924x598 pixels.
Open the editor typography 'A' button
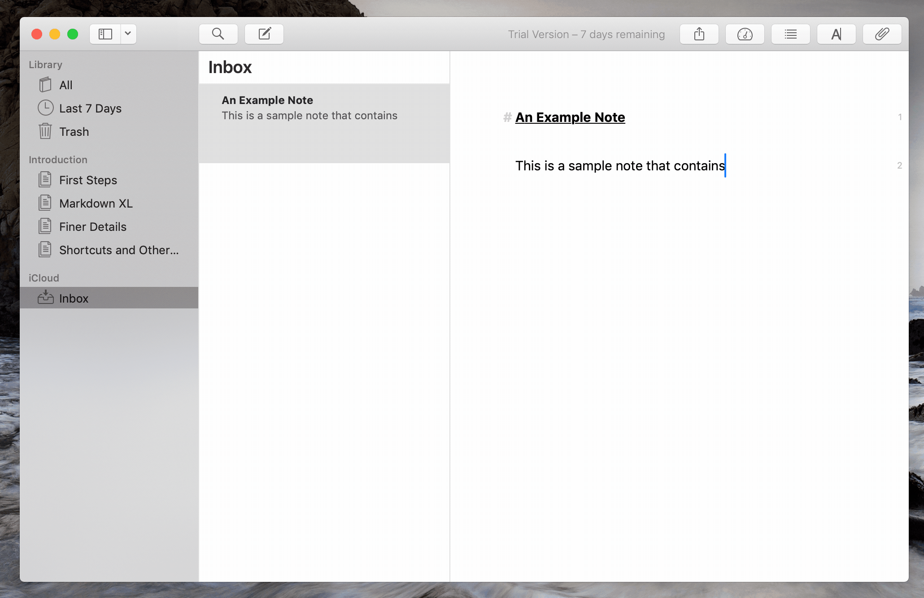pos(836,34)
